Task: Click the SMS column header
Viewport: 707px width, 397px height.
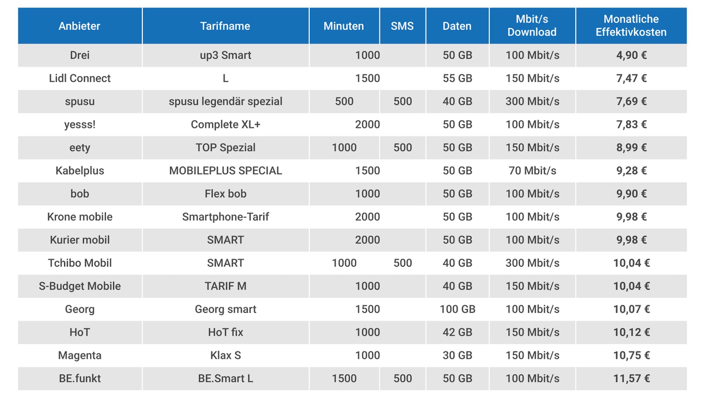Action: coord(402,26)
